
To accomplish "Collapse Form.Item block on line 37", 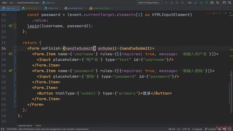I will [16, 54].
